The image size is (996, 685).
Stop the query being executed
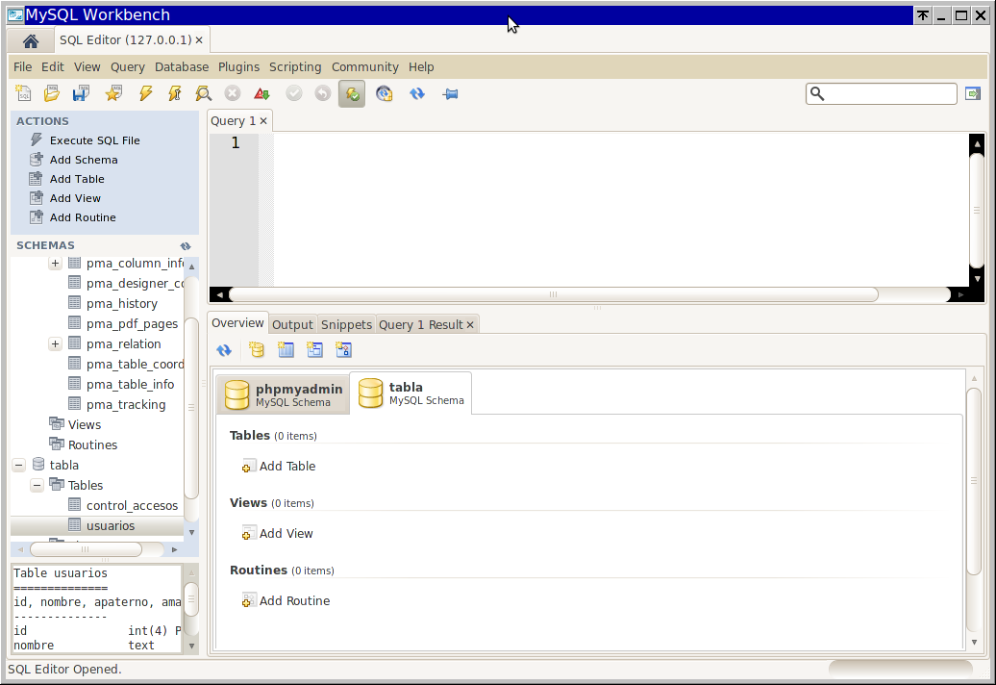click(x=233, y=93)
